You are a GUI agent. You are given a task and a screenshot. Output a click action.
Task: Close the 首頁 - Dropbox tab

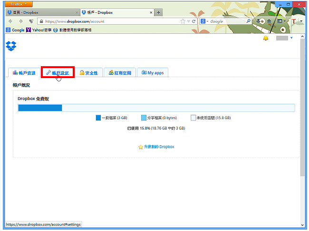coord(77,12)
